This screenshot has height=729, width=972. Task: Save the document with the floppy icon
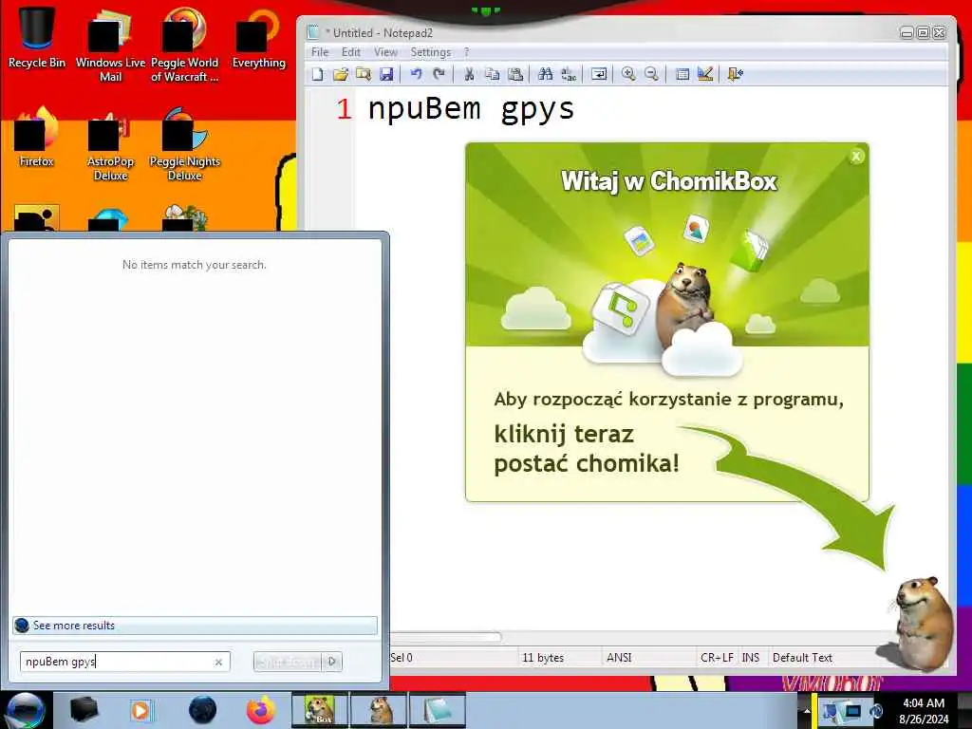click(x=386, y=74)
